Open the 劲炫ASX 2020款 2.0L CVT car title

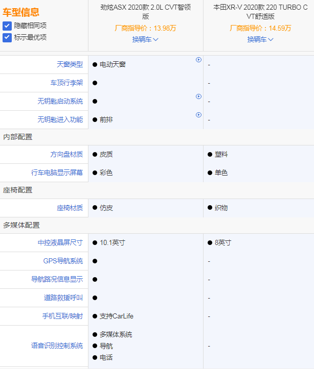(x=145, y=12)
